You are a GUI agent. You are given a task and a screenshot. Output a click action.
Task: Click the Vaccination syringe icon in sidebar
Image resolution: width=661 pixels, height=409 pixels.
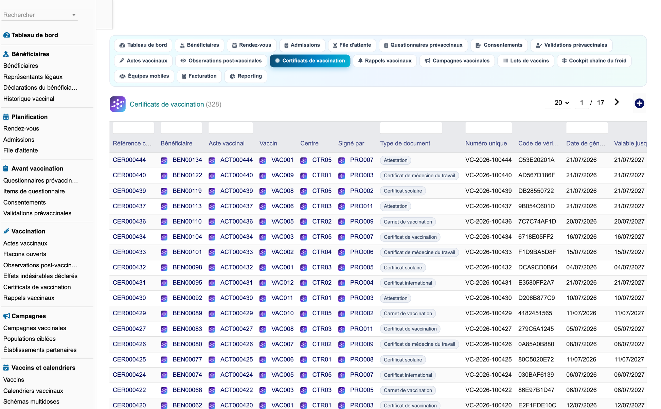(6, 231)
